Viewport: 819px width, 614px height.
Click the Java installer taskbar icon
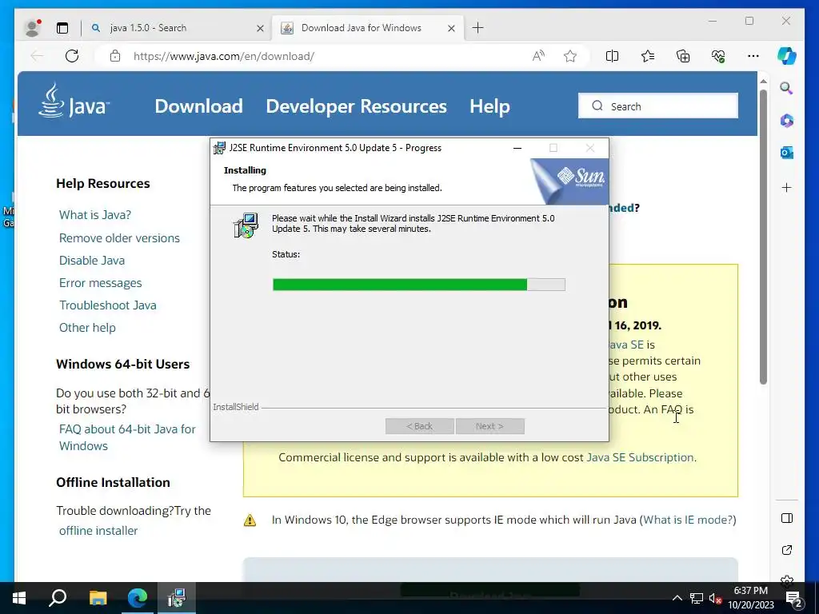tap(177, 598)
